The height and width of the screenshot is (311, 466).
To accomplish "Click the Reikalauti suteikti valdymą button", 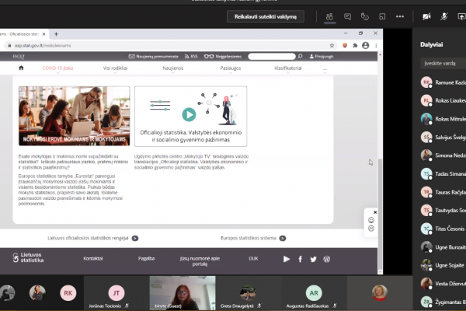I will 266,16.
